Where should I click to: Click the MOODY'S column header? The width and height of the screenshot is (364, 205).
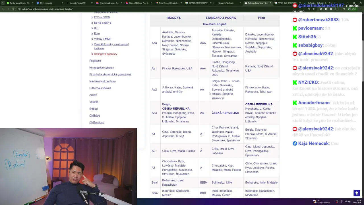pyautogui.click(x=174, y=18)
